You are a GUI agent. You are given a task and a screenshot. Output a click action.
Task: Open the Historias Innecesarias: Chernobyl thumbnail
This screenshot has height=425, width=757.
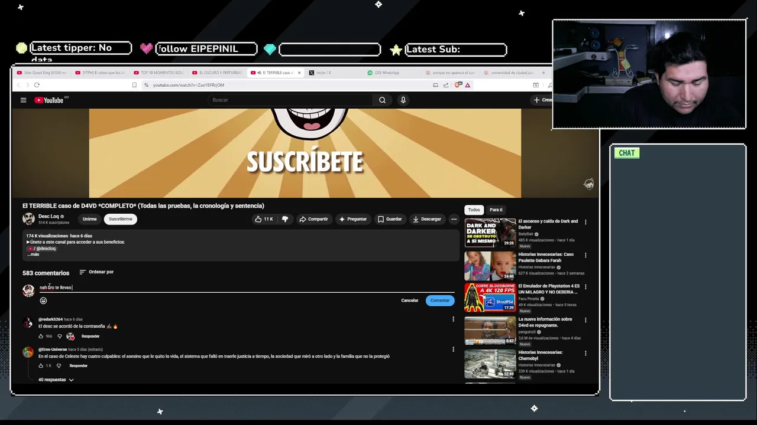click(490, 364)
